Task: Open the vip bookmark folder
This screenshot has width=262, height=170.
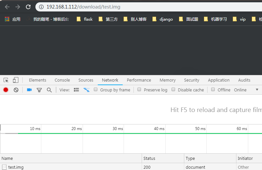Action: (x=239, y=19)
